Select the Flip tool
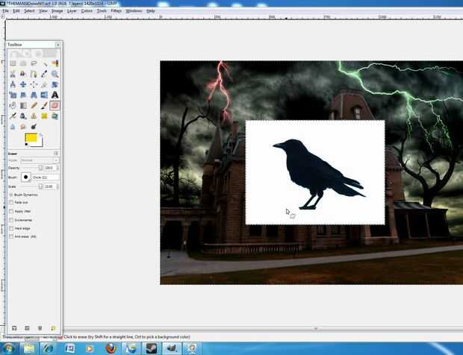 (x=44, y=95)
